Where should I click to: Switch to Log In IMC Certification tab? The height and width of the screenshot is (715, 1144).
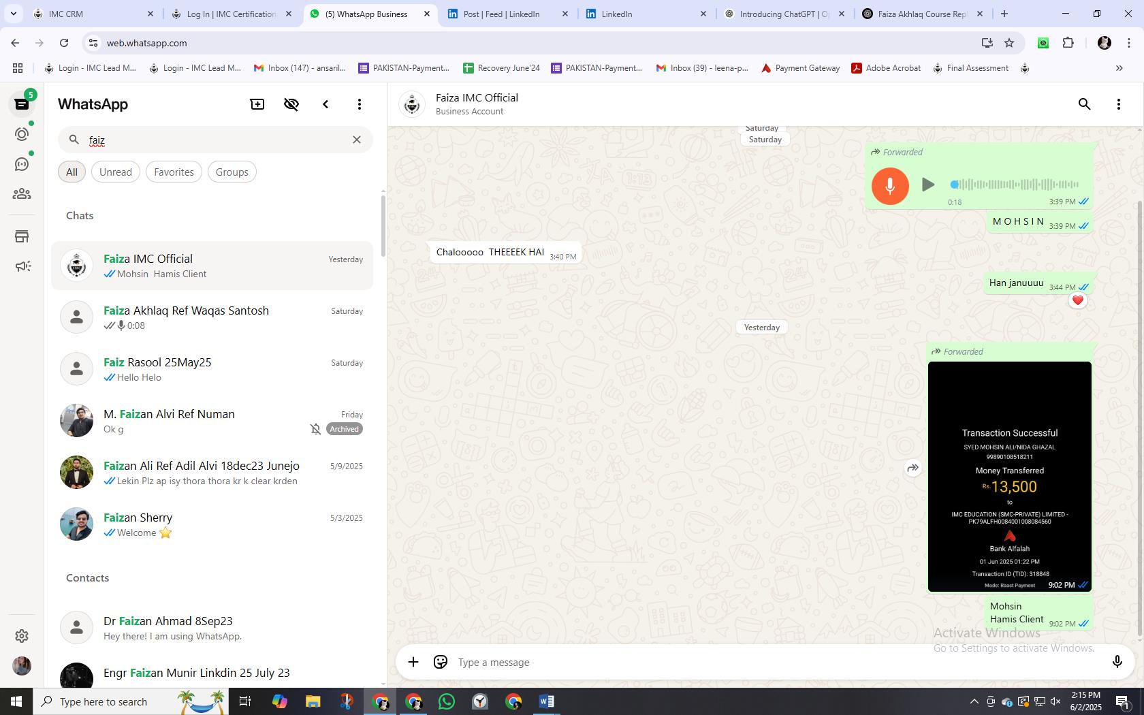[232, 14]
